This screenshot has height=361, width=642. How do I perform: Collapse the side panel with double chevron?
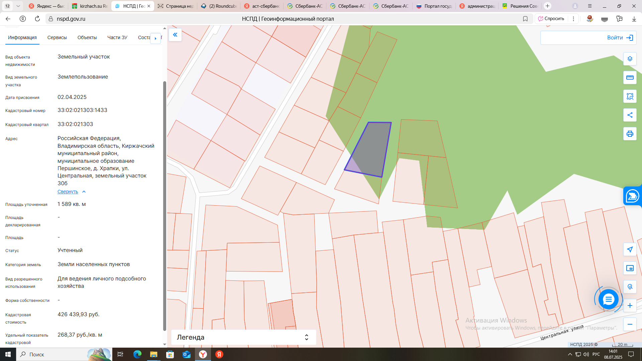click(175, 35)
